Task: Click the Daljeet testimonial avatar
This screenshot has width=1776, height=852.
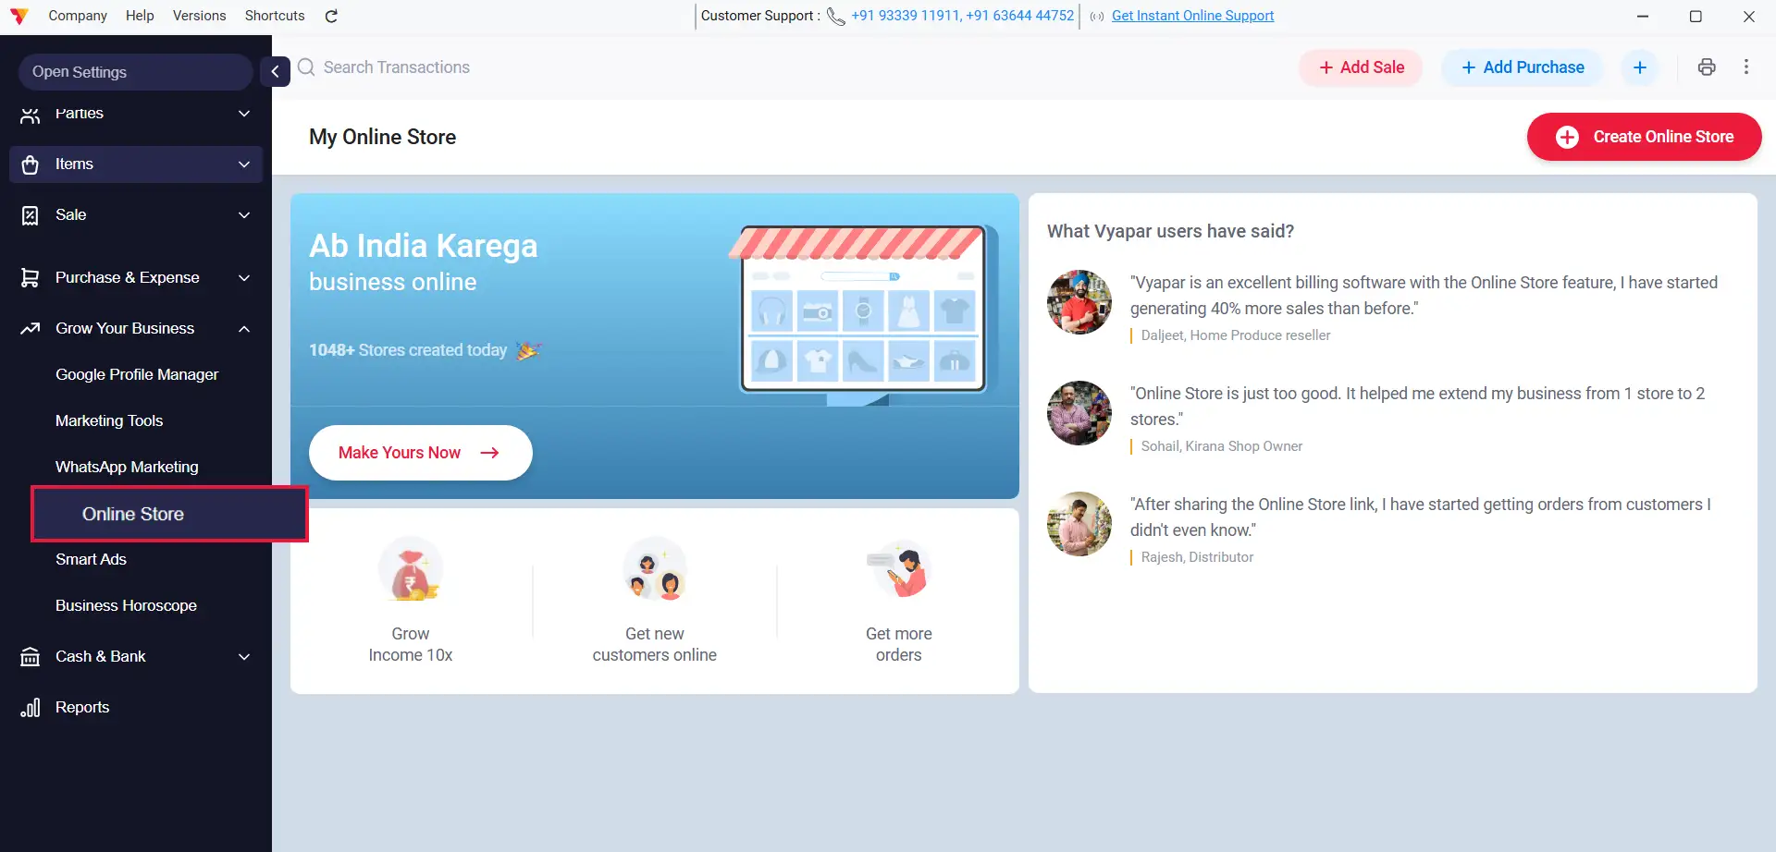Action: tap(1079, 302)
